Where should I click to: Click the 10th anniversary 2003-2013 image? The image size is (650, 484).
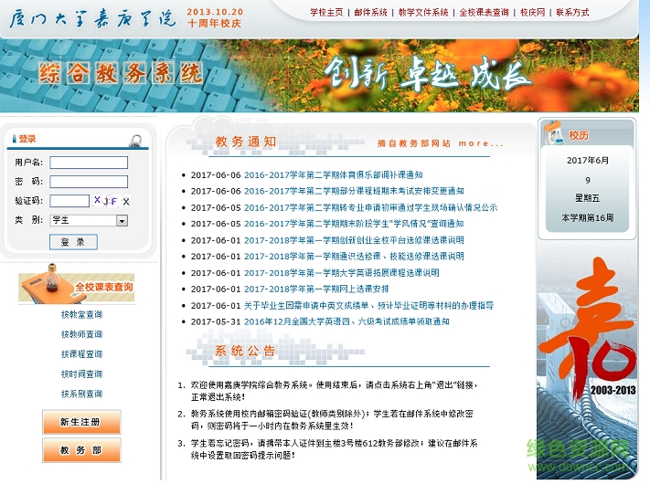point(587,360)
